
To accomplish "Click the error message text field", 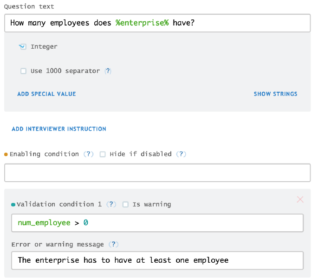I will [x=157, y=260].
